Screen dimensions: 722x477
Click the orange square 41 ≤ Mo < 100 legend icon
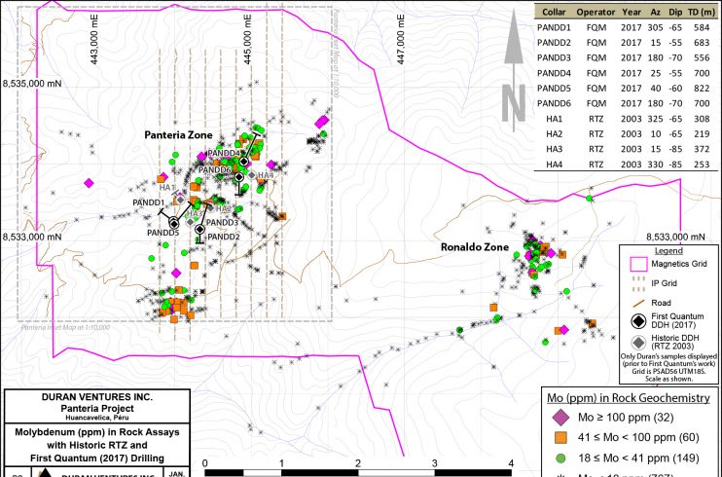point(560,437)
